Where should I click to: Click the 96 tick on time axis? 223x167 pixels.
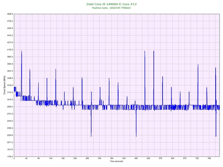pyautogui.click(x=39, y=158)
